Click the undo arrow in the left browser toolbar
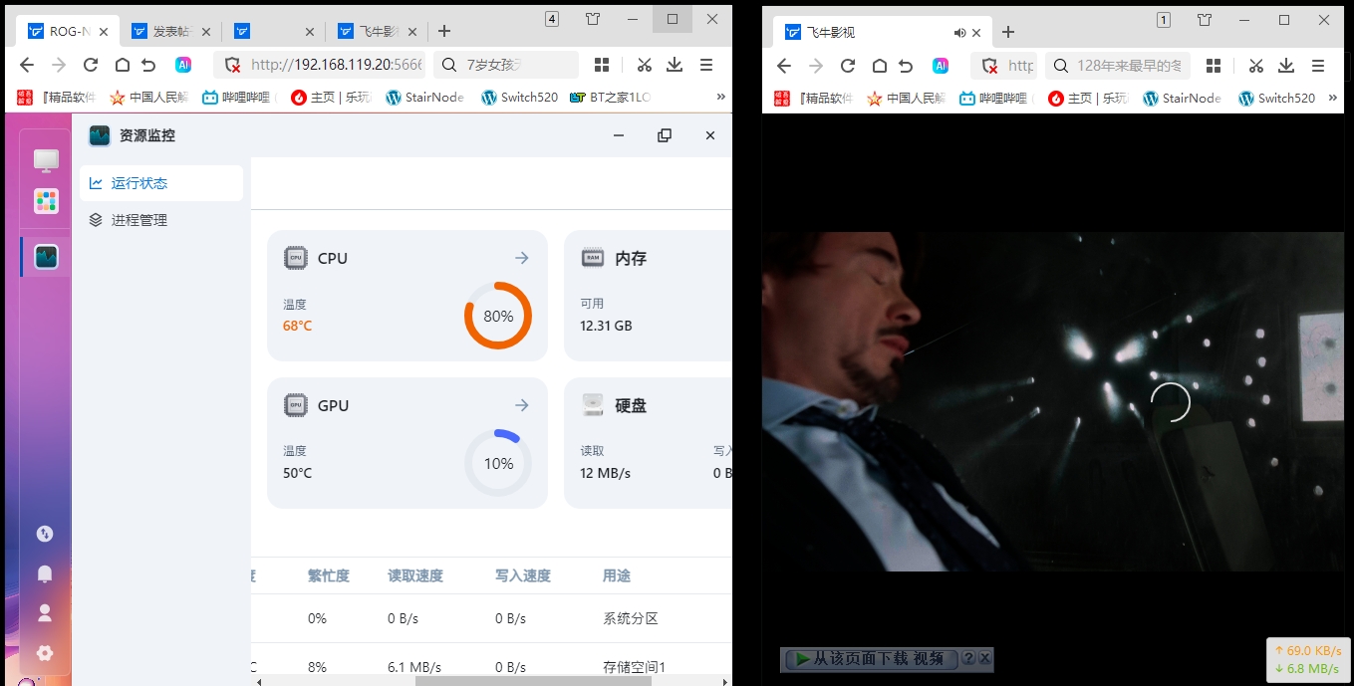 149,65
